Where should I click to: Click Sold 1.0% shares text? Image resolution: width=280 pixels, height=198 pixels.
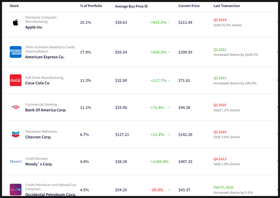(227, 164)
